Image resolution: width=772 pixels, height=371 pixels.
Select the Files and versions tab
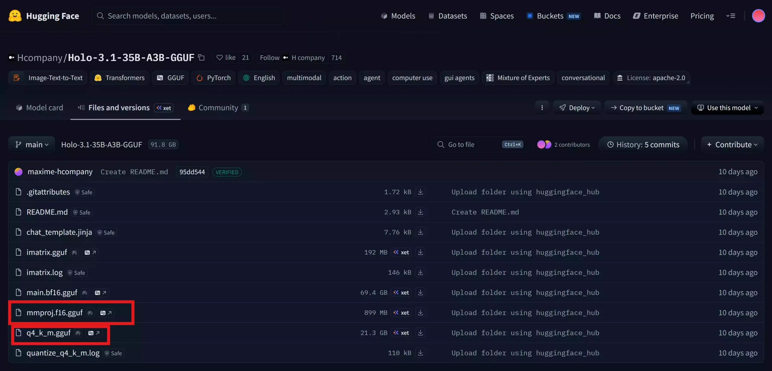pyautogui.click(x=125, y=108)
